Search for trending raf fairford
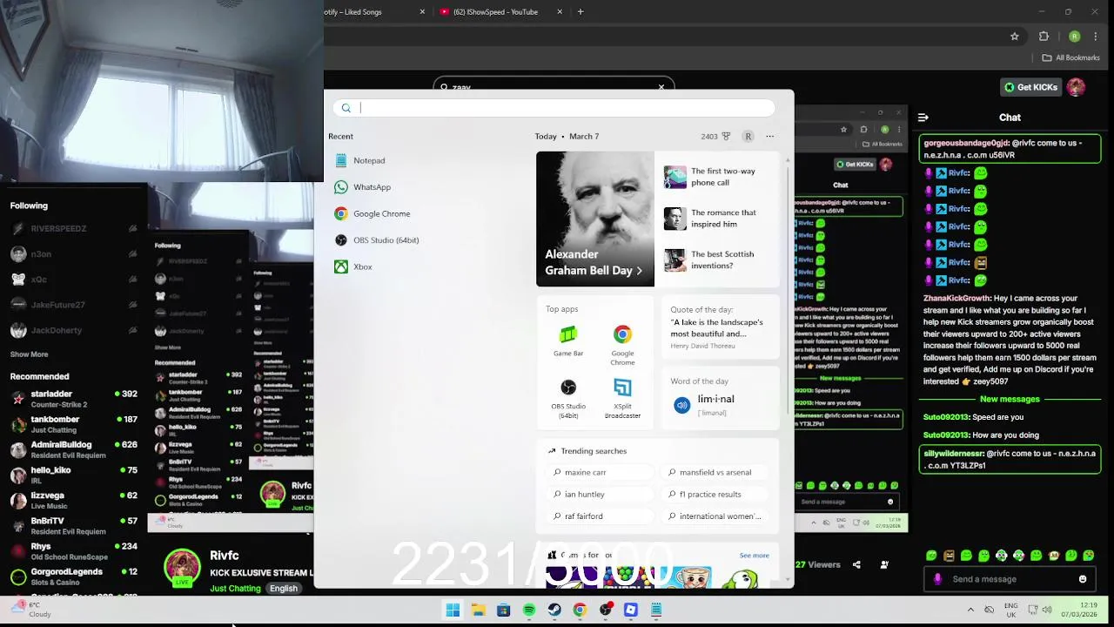Viewport: 1114px width, 627px height. point(601,516)
